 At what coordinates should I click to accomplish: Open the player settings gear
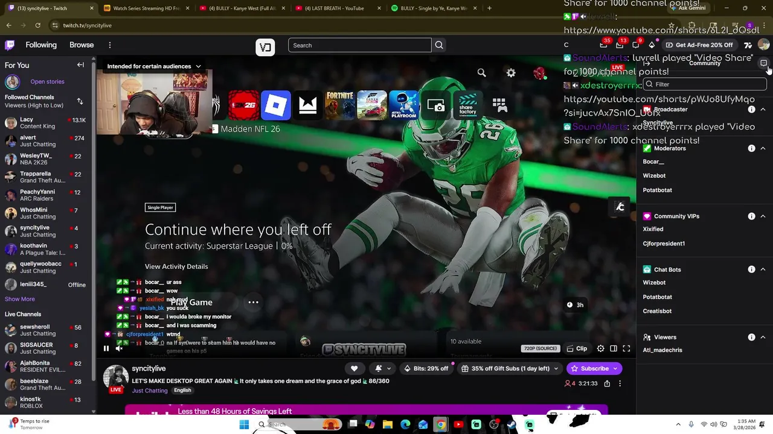(x=600, y=348)
